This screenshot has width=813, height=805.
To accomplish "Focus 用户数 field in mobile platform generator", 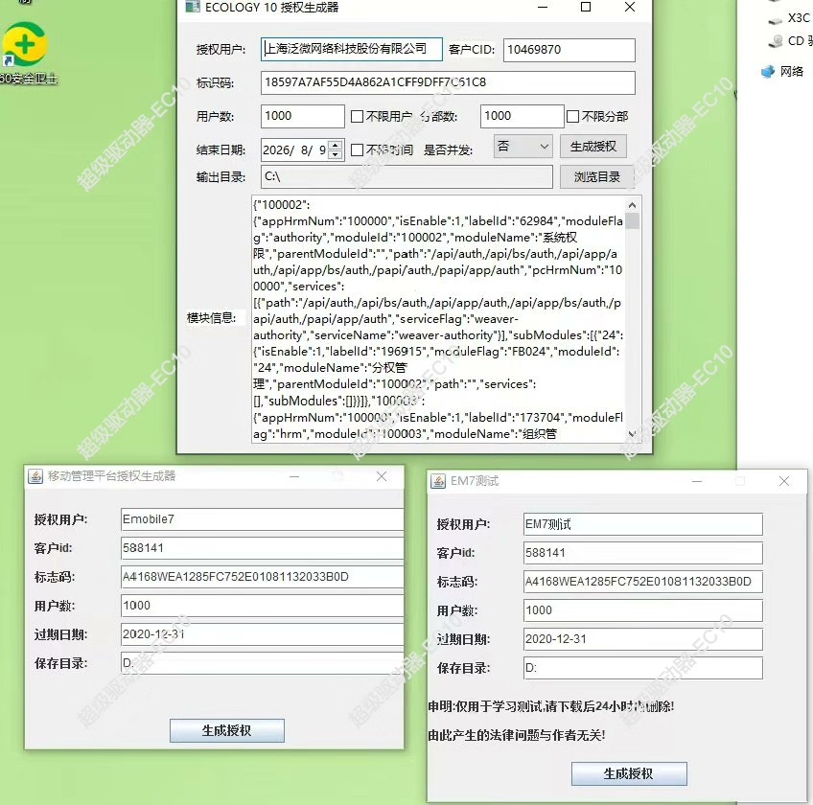I will tap(262, 606).
